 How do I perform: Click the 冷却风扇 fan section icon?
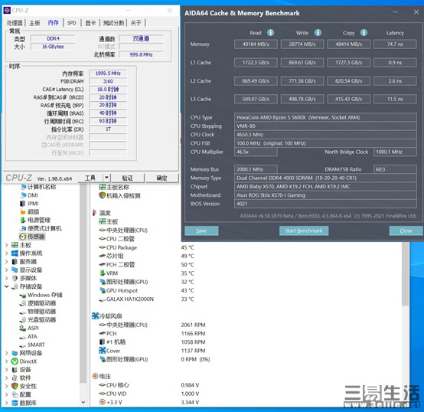point(95,316)
